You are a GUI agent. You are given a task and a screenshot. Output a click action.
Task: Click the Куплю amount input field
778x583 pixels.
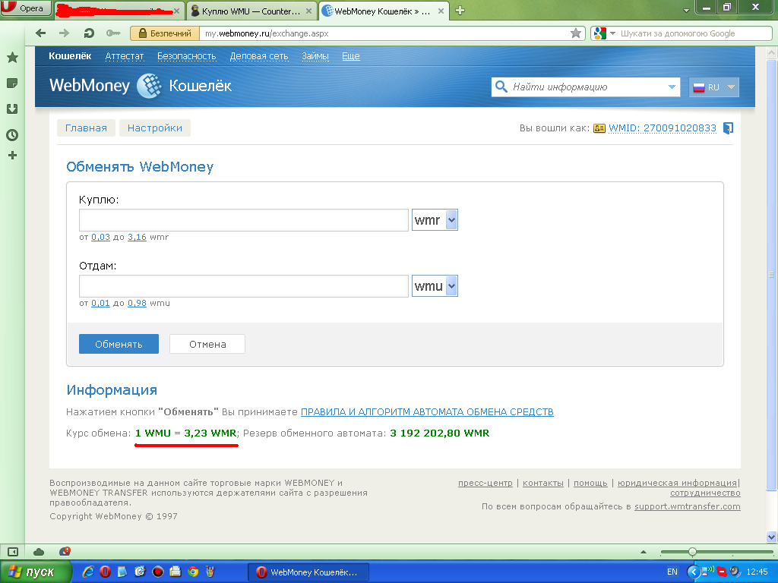[x=244, y=220]
